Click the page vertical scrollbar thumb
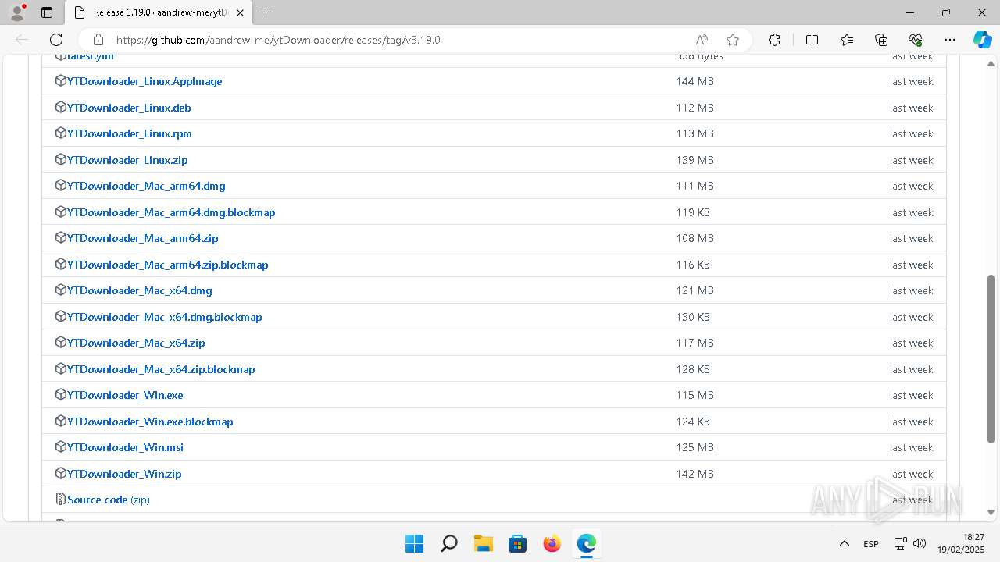 pyautogui.click(x=991, y=358)
